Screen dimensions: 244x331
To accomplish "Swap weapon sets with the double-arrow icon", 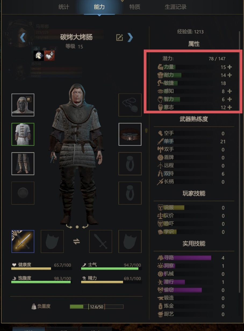I will point(77,242).
